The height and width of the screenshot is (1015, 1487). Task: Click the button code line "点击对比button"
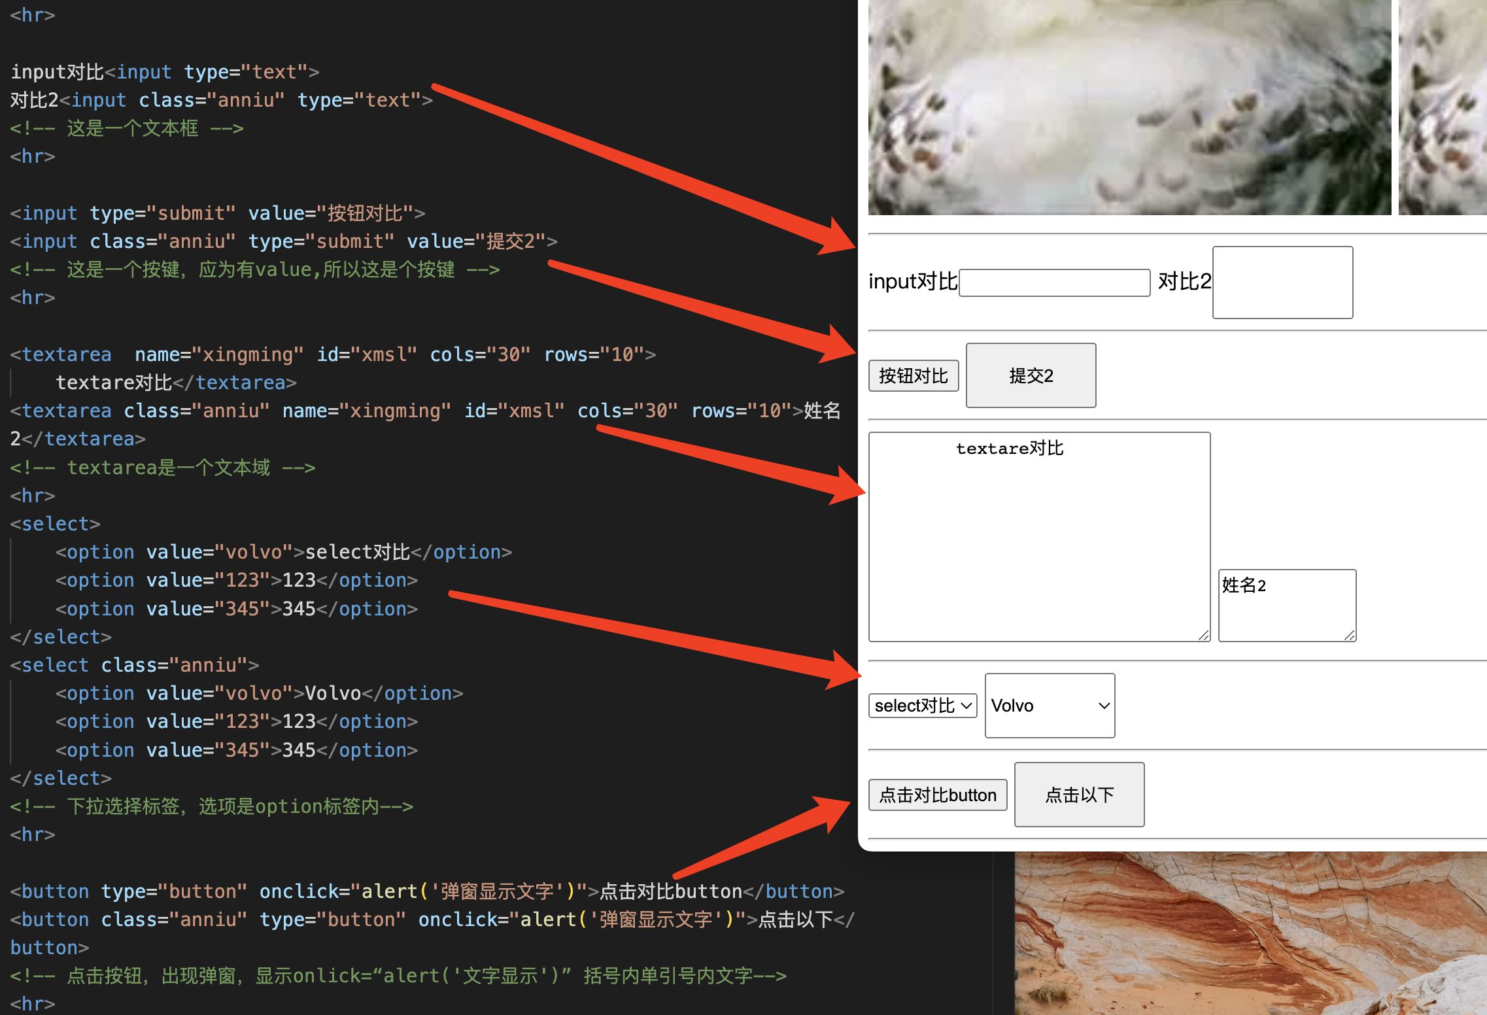427,891
